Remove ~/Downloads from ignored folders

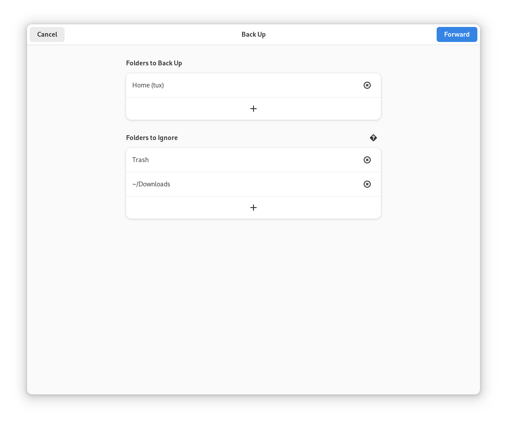367,184
